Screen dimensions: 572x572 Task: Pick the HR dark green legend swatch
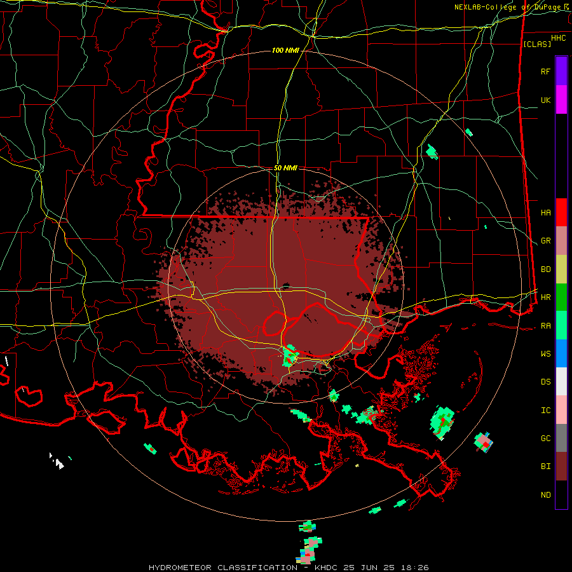(561, 297)
